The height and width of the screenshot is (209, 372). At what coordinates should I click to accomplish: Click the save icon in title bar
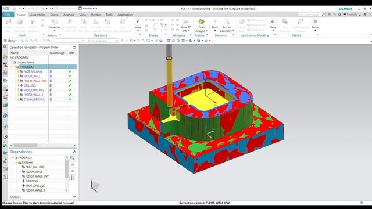pos(14,9)
